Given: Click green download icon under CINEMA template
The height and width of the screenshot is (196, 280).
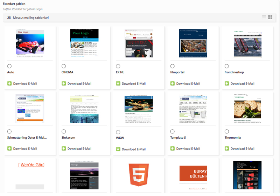Looking at the screenshot, I should 64,84.
